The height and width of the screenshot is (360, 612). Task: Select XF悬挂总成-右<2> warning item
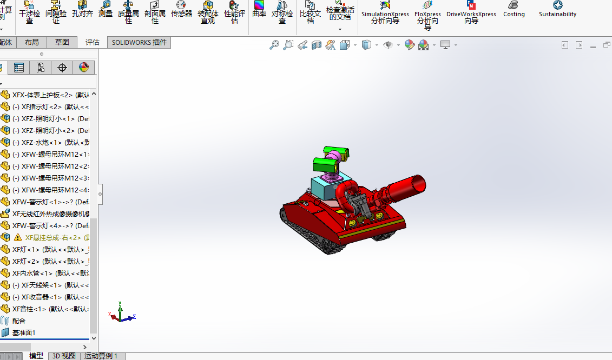click(x=45, y=237)
